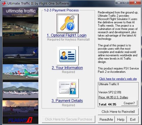Click the Flight 1 logo
The image size is (142, 125).
(20, 120)
